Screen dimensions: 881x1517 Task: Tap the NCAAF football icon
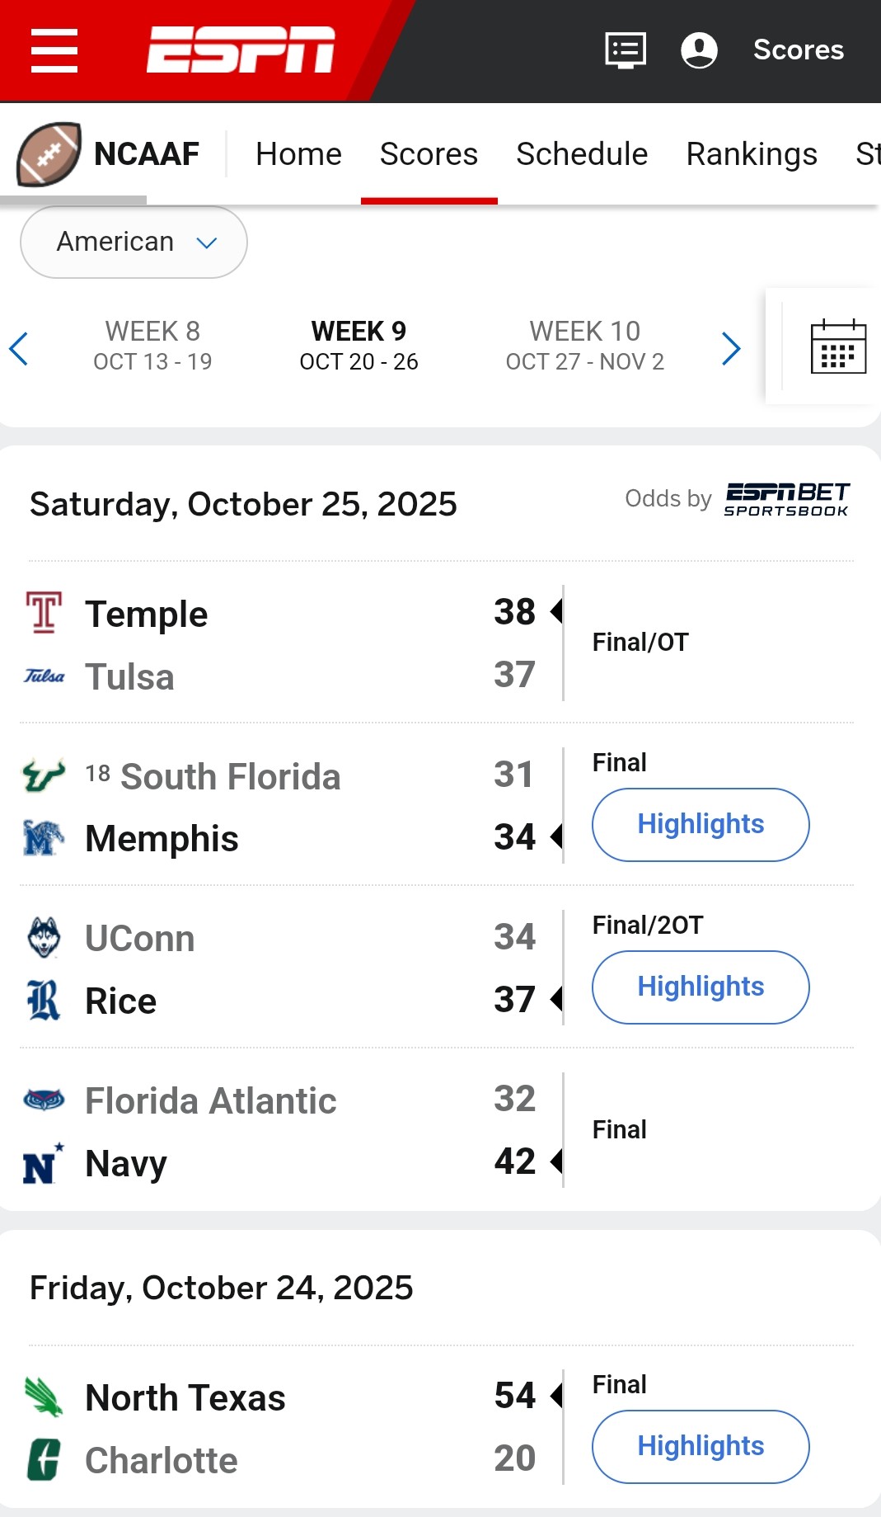coord(49,154)
